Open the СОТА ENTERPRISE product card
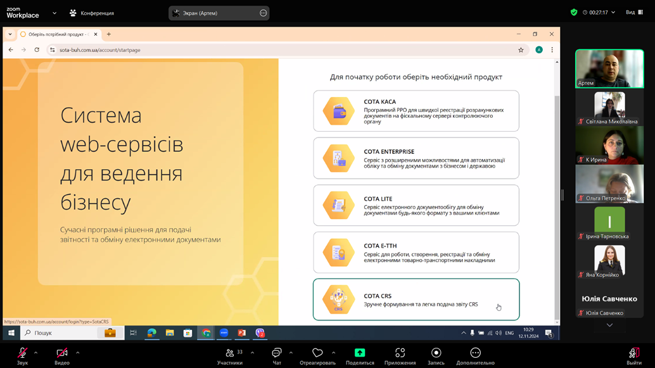The width and height of the screenshot is (655, 368). pyautogui.click(x=416, y=158)
